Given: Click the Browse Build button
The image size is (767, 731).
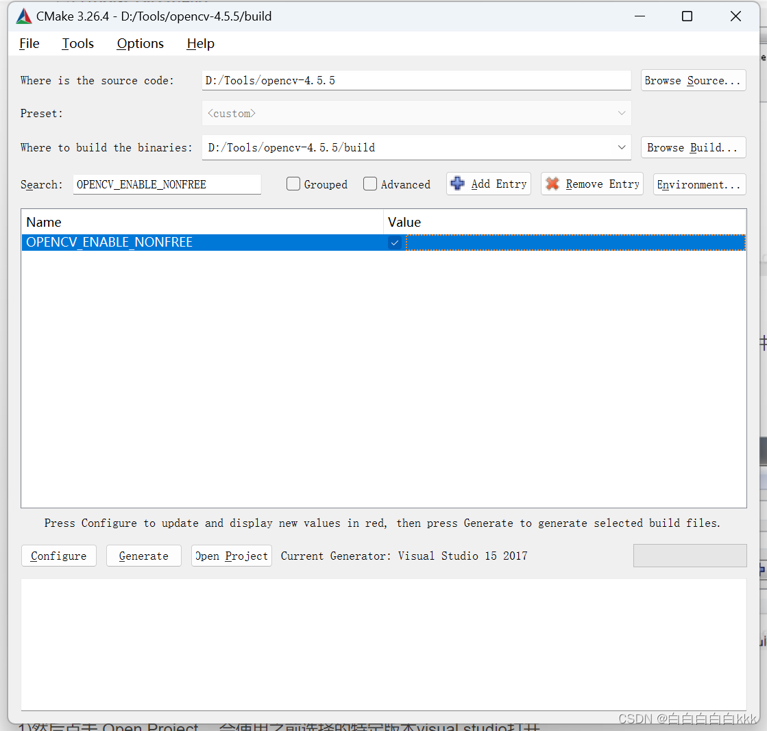Looking at the screenshot, I should (x=693, y=147).
